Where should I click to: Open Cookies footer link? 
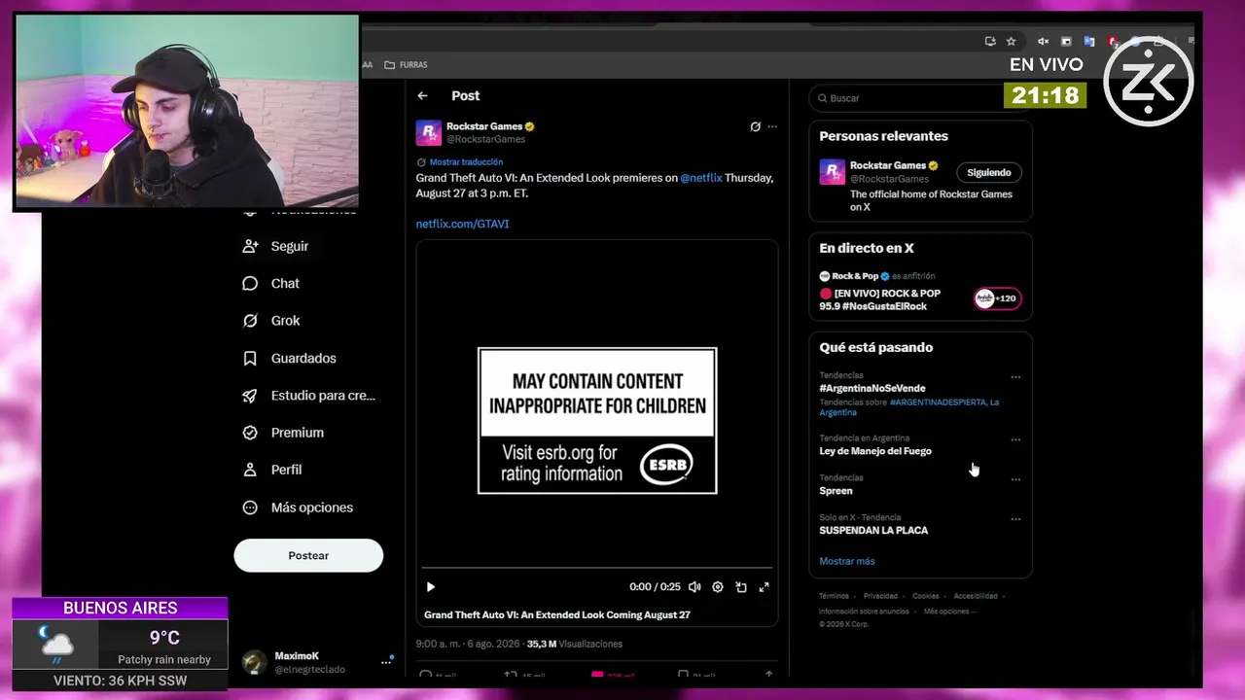(x=925, y=596)
